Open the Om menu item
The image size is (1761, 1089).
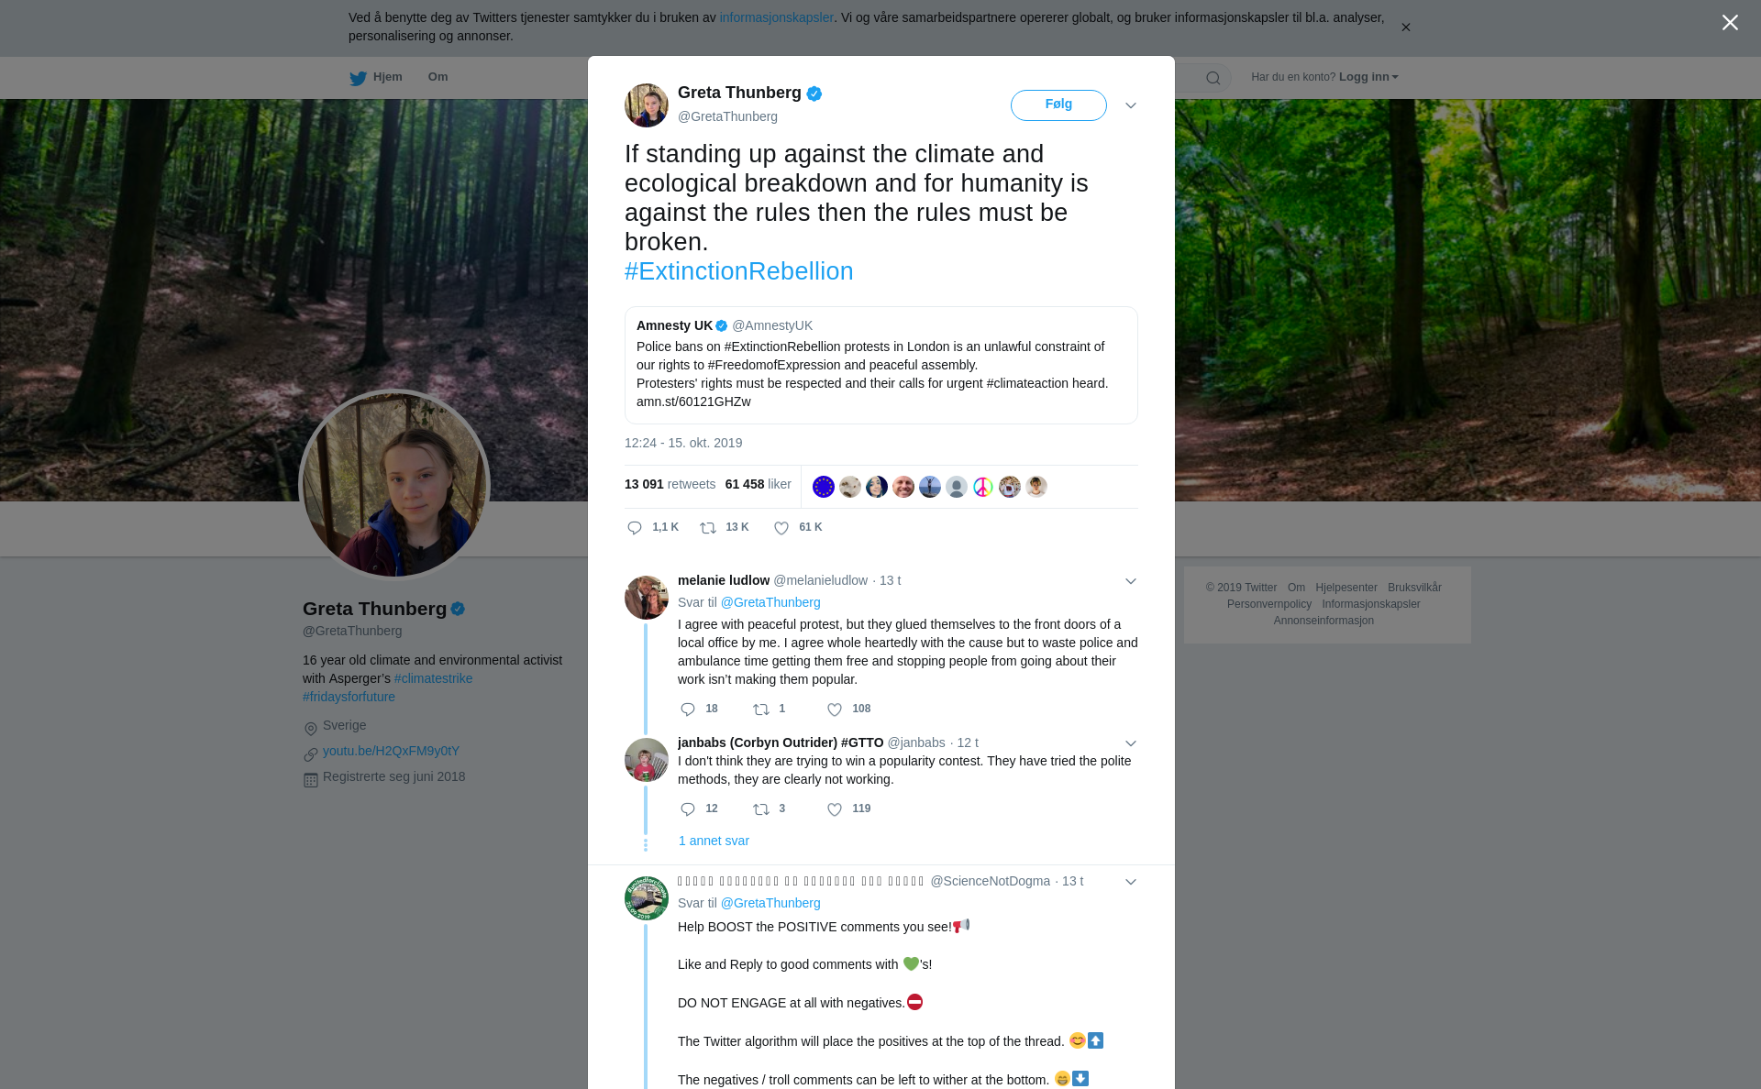tap(437, 77)
